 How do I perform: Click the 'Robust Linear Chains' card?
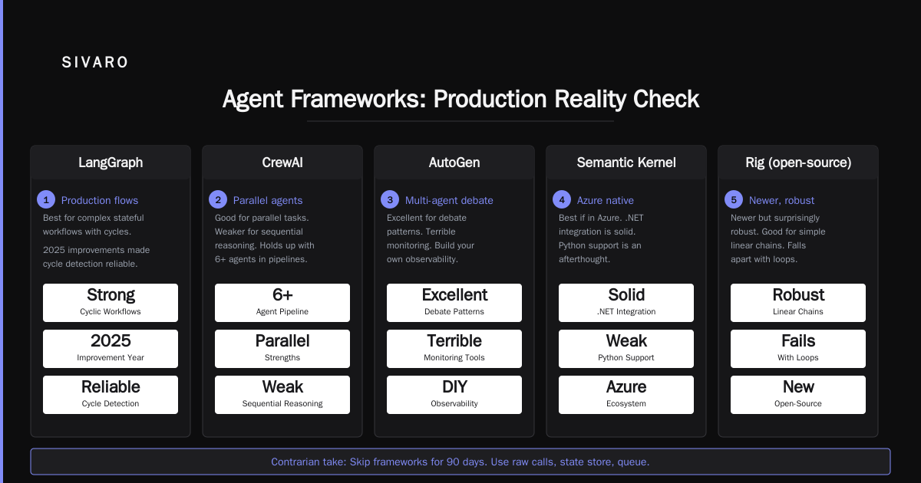click(798, 303)
